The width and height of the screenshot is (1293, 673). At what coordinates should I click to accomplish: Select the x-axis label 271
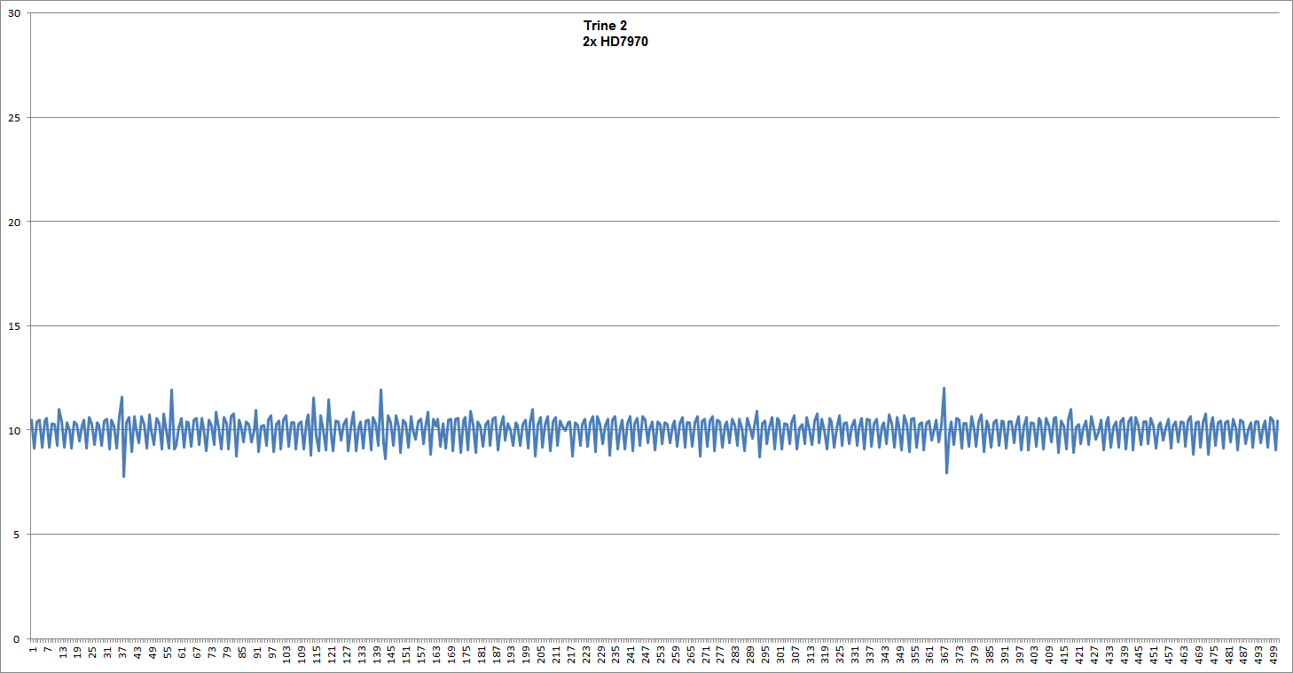(x=706, y=655)
